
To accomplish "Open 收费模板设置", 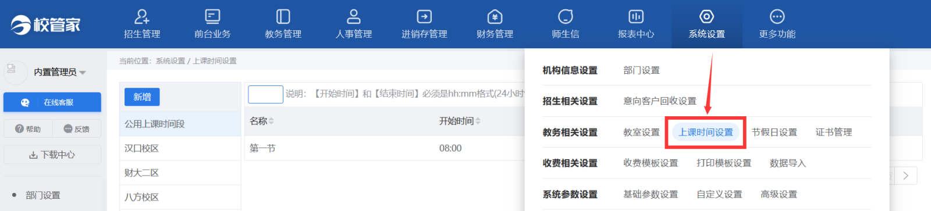I will pos(651,163).
